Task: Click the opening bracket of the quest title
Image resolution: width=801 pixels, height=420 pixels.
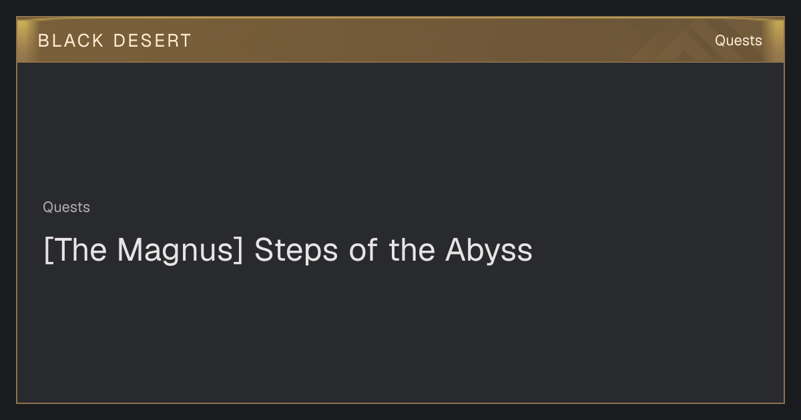Action: click(x=47, y=251)
